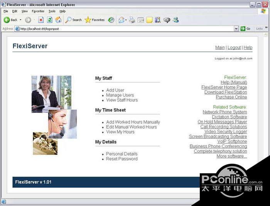This screenshot has width=270, height=206.
Task: Open Add Worked Hours Manually link
Action: coord(133,122)
